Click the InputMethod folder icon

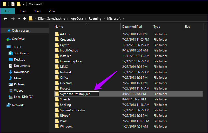tap(57, 50)
